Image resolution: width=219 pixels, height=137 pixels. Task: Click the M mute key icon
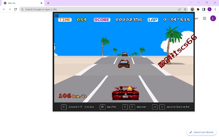103,107
